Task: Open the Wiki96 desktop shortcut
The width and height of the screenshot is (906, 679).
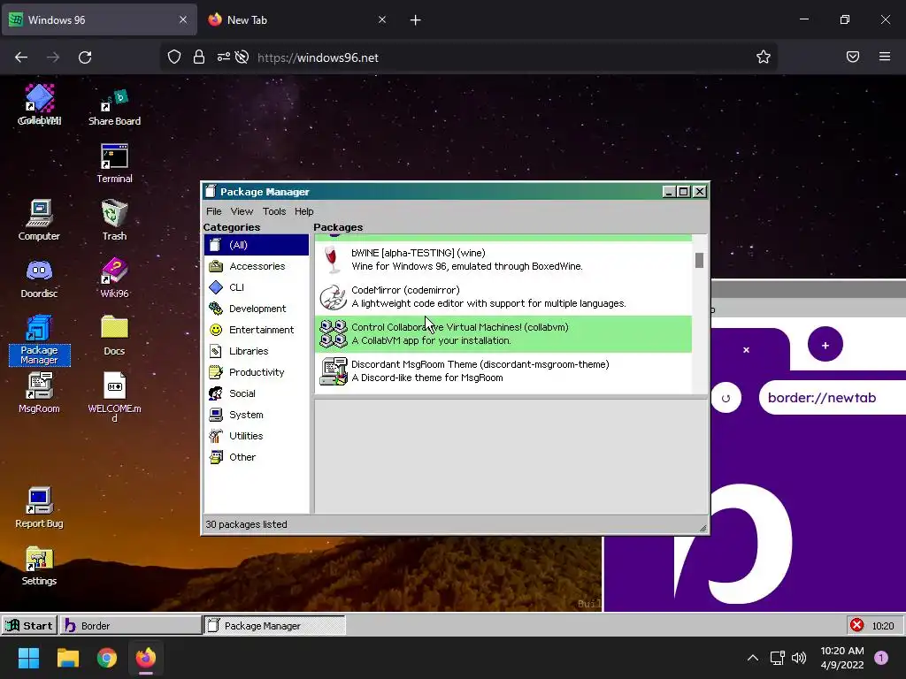Action: (x=114, y=278)
